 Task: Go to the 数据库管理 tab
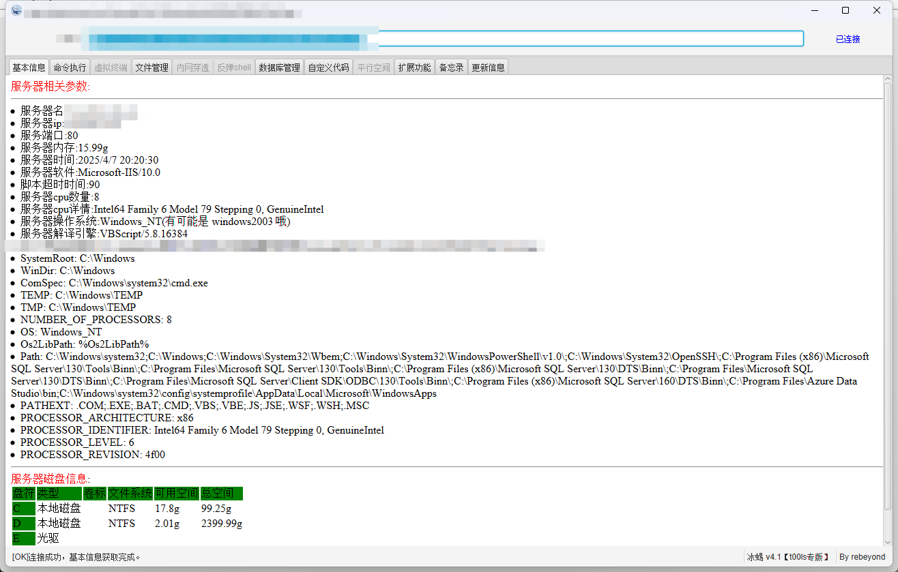coord(279,67)
